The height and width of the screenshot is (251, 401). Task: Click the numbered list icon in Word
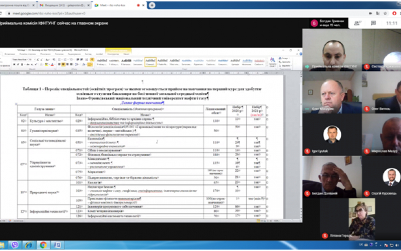(66, 60)
